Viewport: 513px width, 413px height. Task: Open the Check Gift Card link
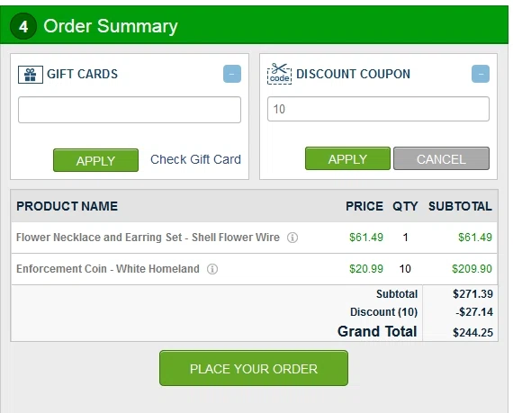195,159
